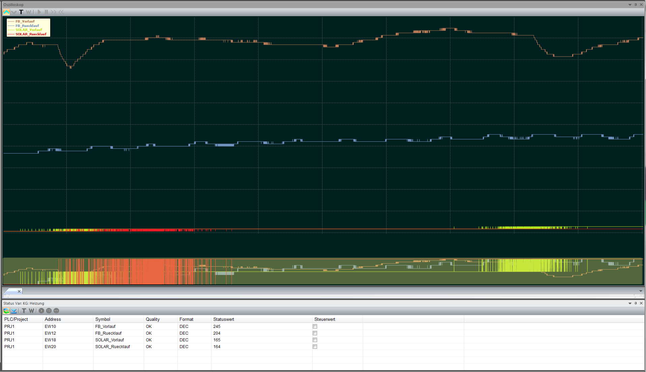Click the black T icon in Oszilloskop toolbar
The width and height of the screenshot is (646, 372).
click(21, 12)
